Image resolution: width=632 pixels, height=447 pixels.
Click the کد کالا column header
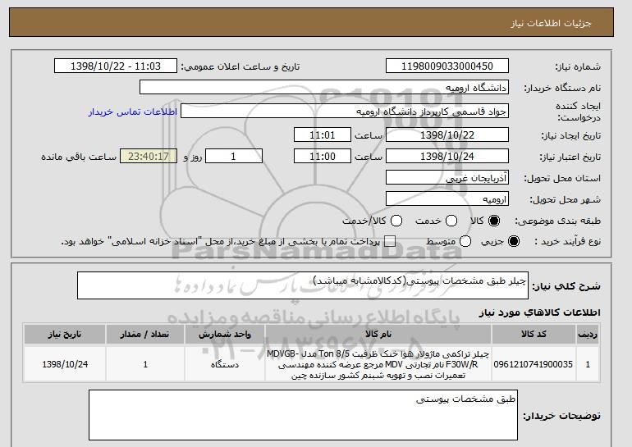(x=534, y=335)
